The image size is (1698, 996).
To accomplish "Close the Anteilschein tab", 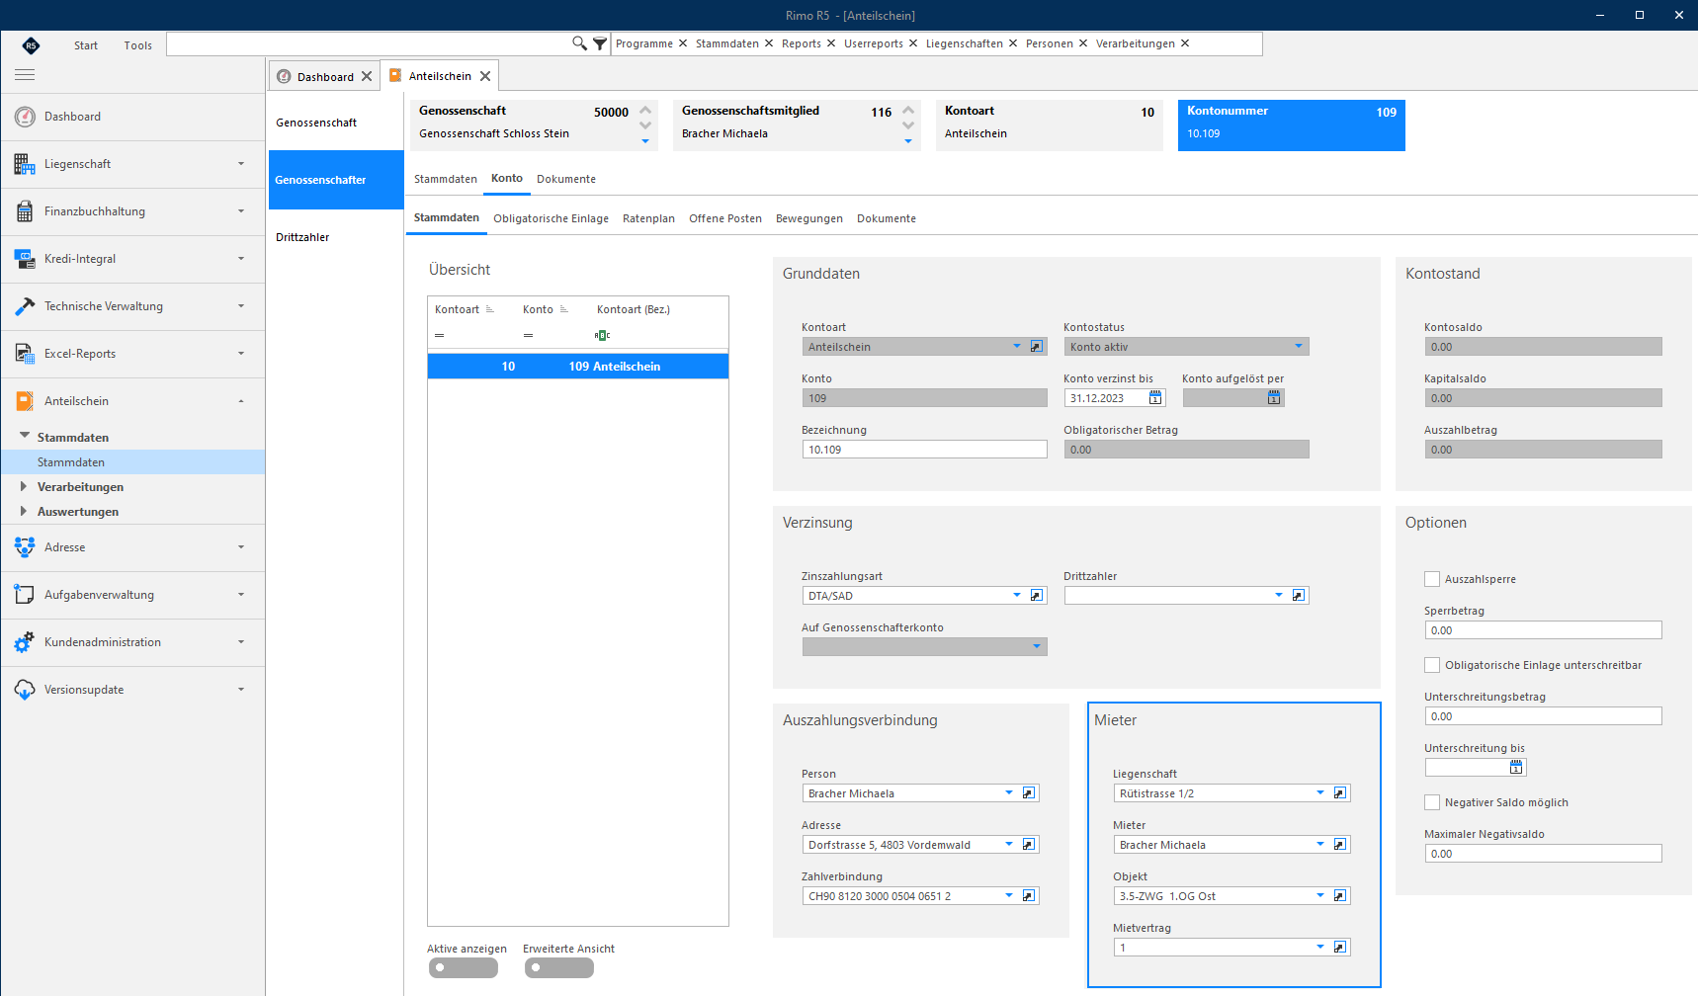I will pos(485,76).
